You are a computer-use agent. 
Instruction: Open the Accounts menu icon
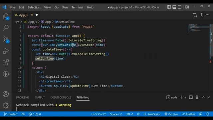point(6,94)
